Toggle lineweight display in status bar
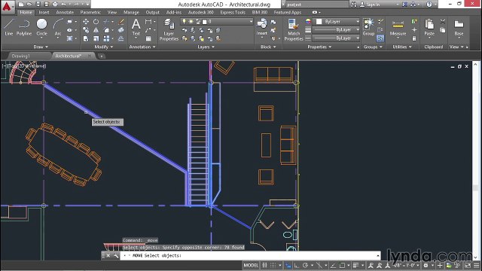 [x=355, y=265]
